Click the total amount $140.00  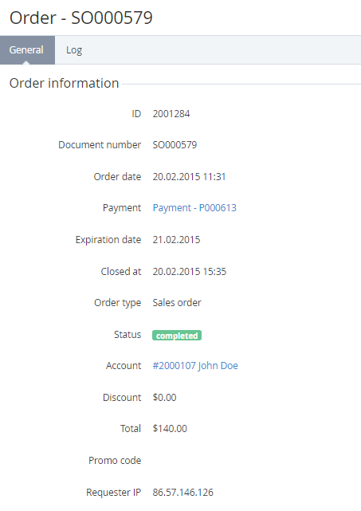170,429
